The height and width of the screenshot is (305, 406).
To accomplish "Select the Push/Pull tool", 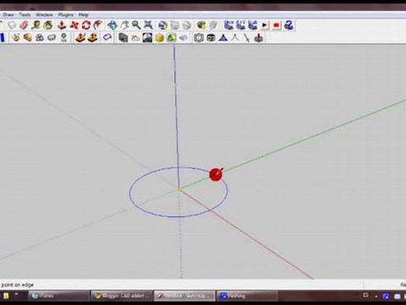I will point(62,25).
